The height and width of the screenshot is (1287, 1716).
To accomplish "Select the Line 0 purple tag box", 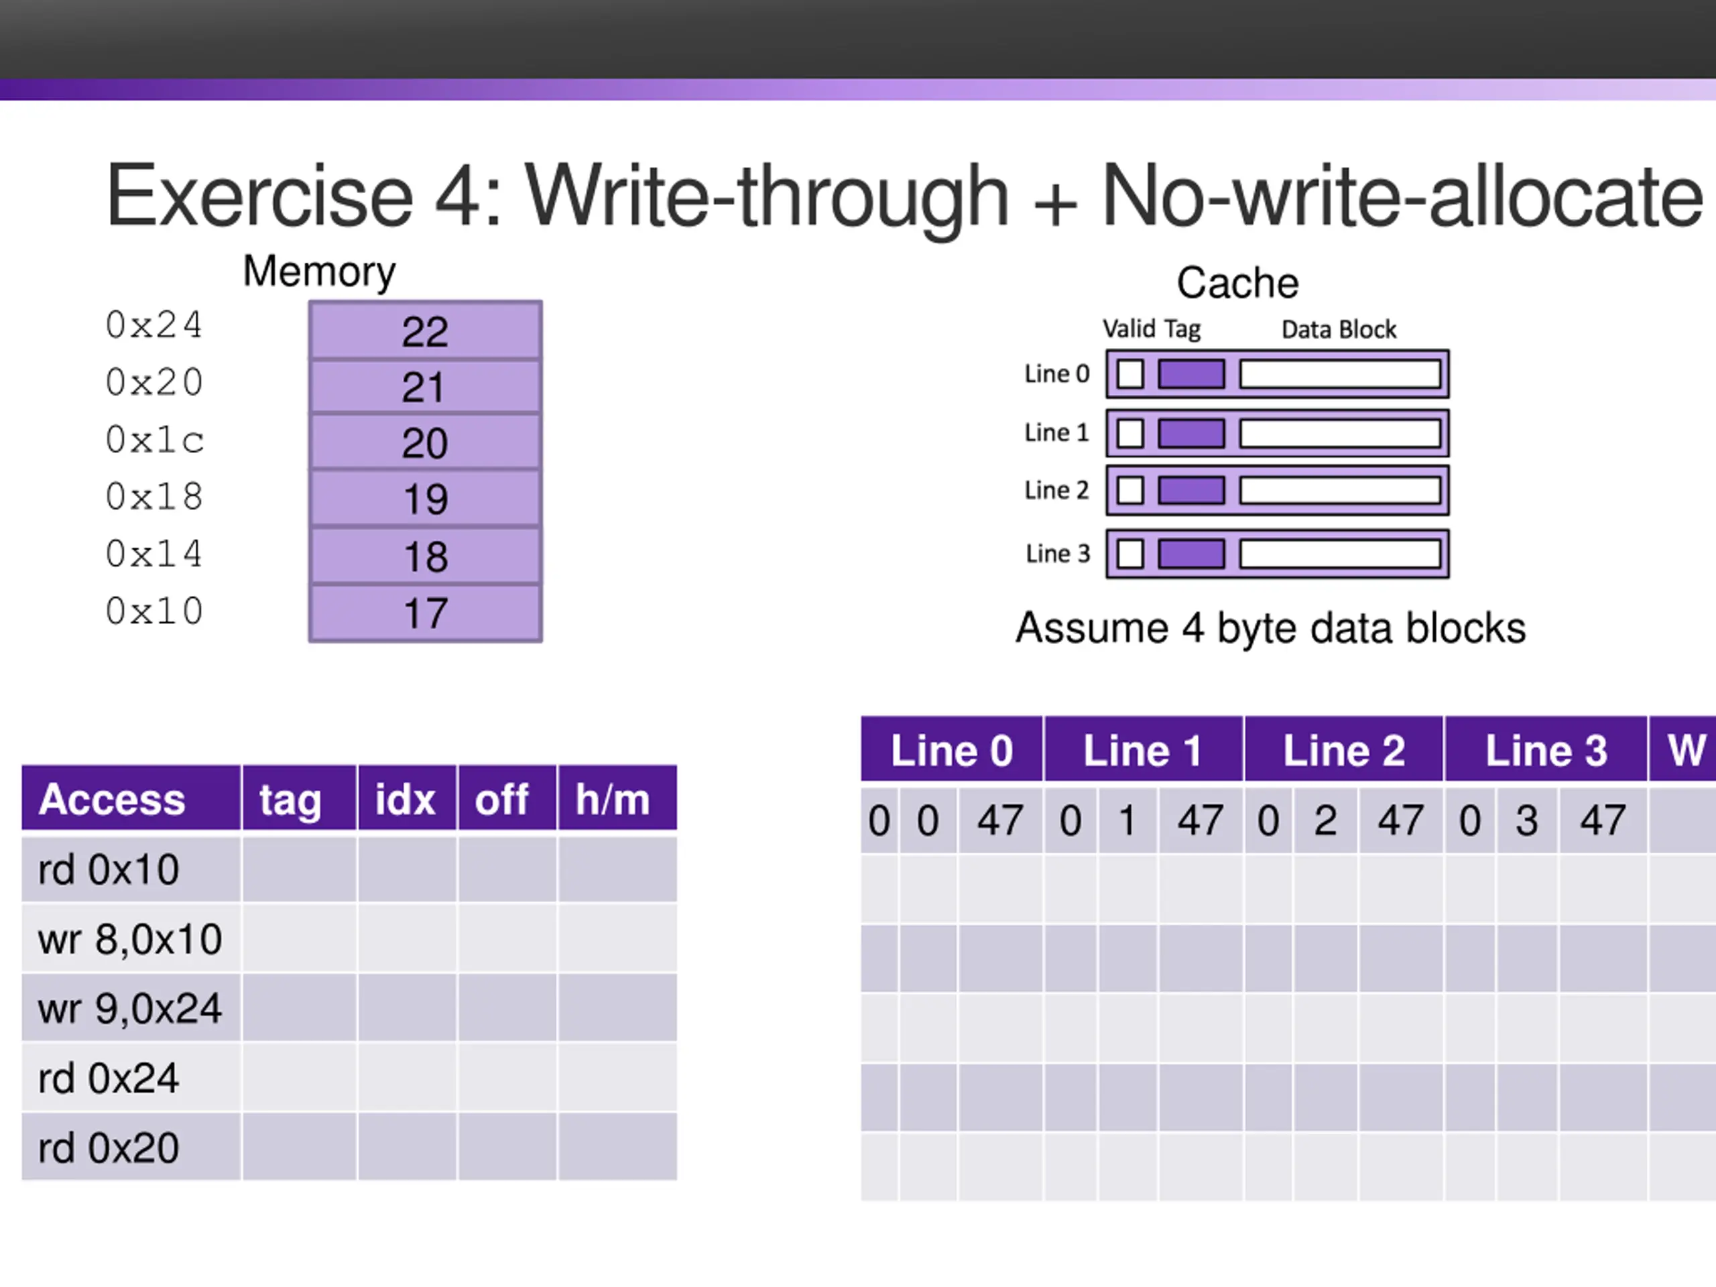I will point(1190,374).
